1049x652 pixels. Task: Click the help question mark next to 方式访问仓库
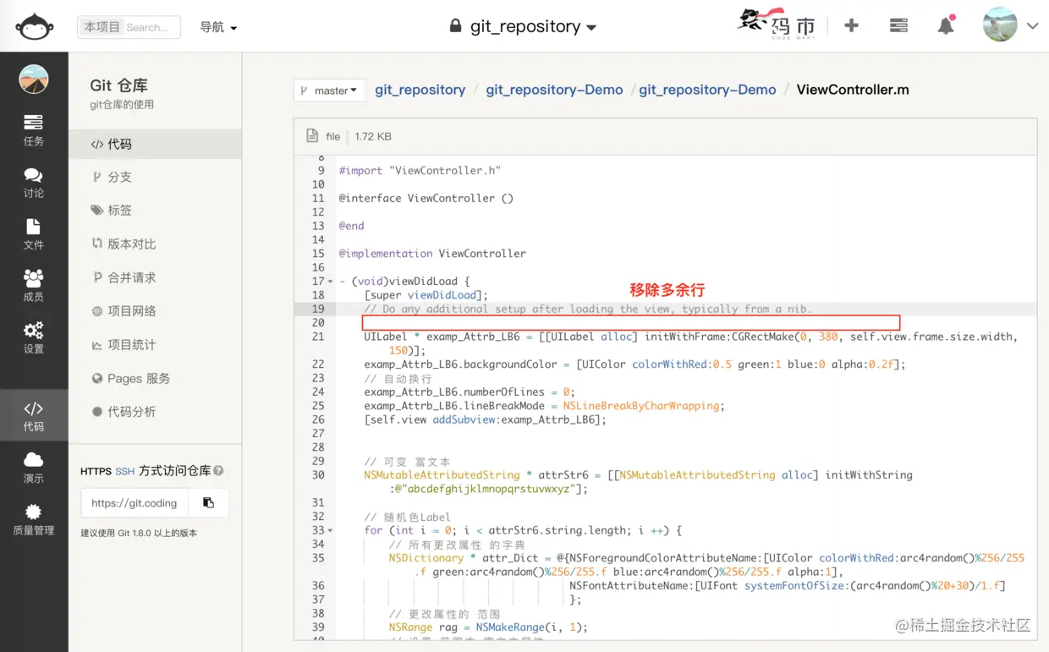(218, 471)
